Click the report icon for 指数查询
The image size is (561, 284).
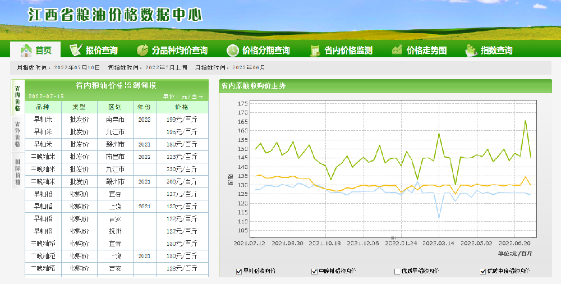(x=471, y=50)
